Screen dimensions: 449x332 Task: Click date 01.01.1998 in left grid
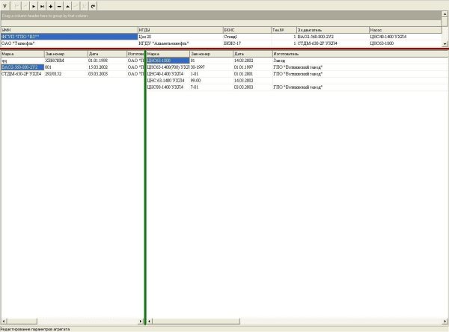tap(107, 61)
